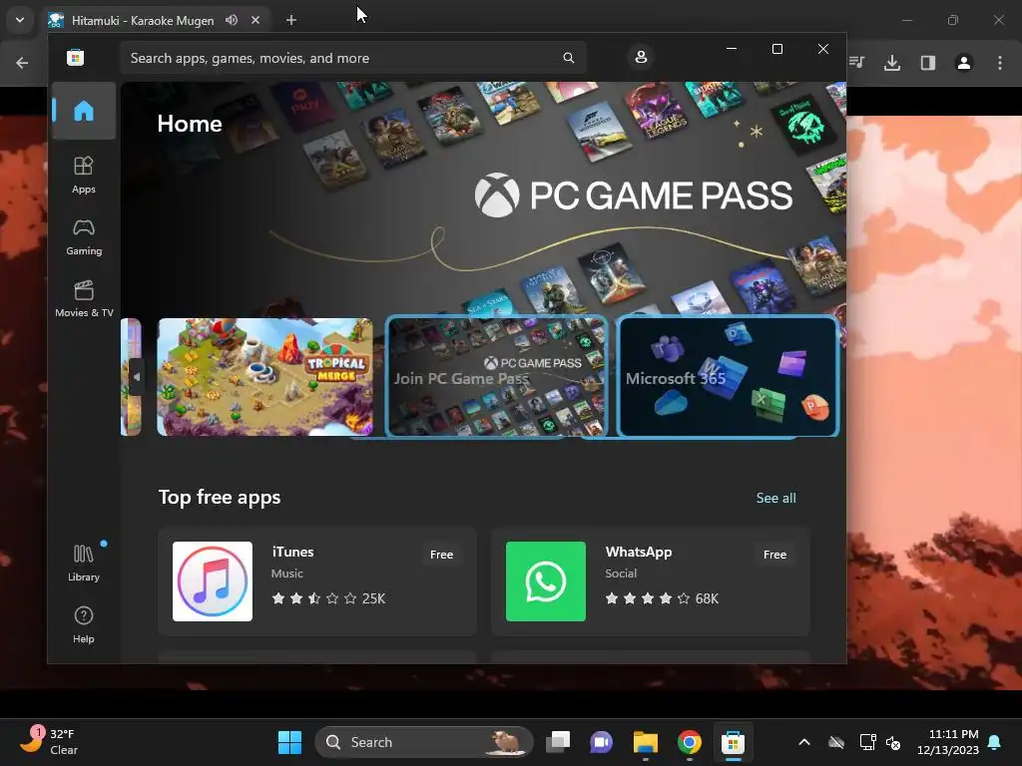Viewport: 1022px width, 766px height.
Task: Open the weather widget showing 32°F Clear
Action: (x=50, y=742)
